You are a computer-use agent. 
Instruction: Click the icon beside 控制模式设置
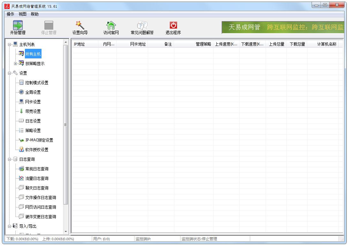click(x=21, y=83)
